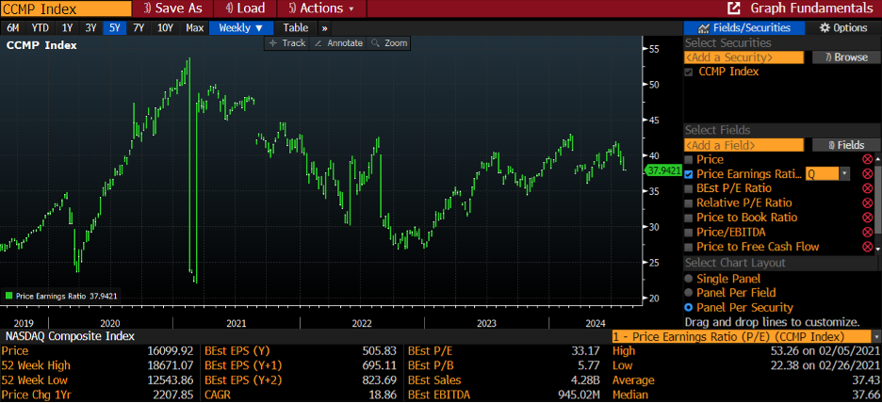Expand the Actions menu dropdown

(326, 8)
